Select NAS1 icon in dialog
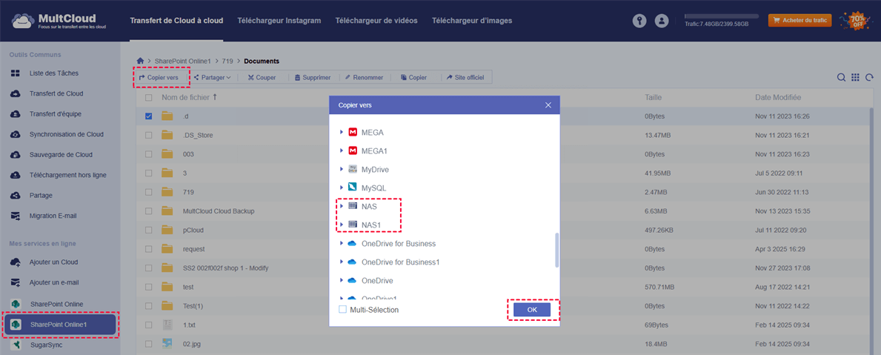Screen dimensions: 881x355 353,225
